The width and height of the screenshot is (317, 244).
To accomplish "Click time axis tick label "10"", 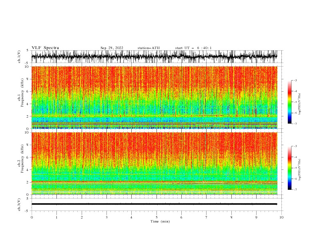I will pyautogui.click(x=281, y=217).
